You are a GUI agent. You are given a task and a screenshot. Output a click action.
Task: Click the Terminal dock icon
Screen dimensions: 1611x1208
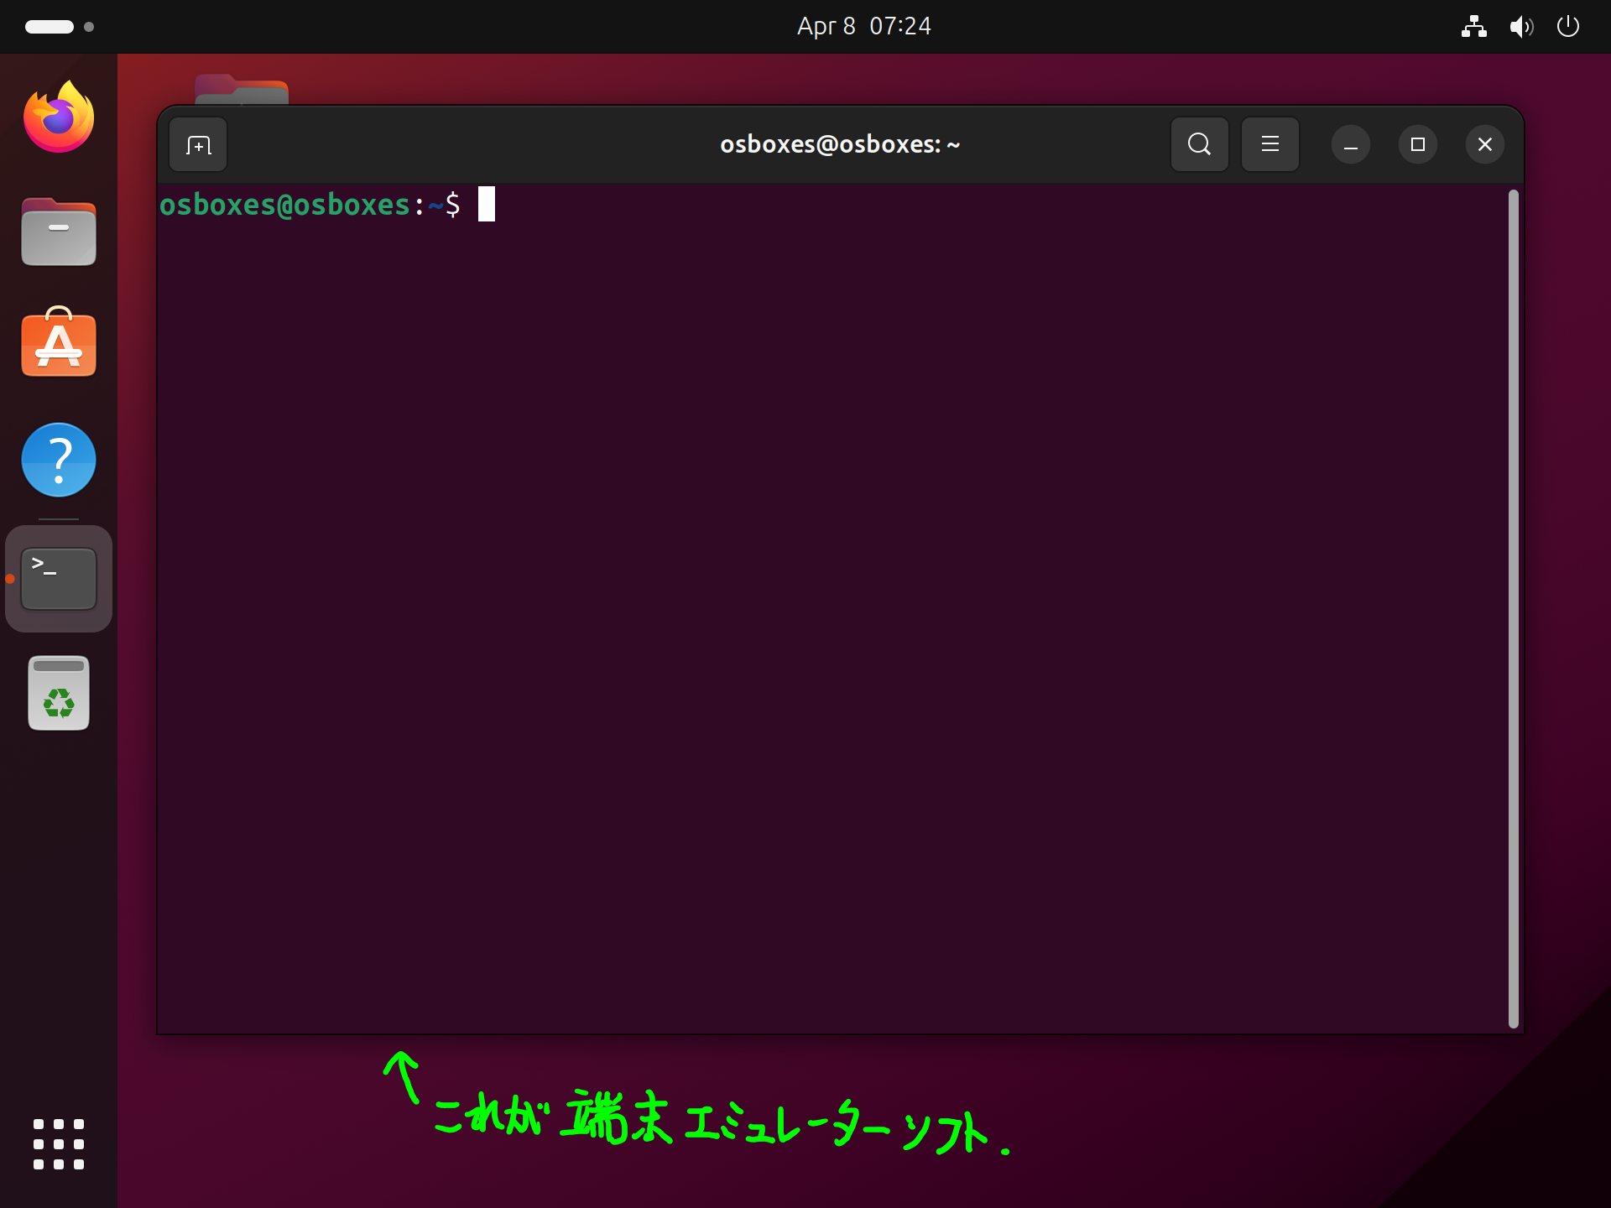coord(59,579)
